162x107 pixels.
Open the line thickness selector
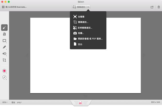pos(4,77)
